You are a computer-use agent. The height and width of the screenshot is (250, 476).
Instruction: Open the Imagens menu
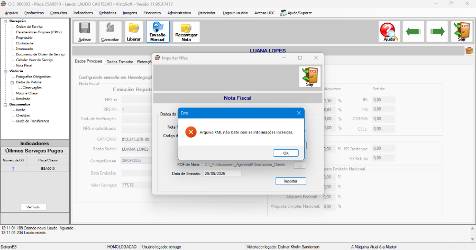pyautogui.click(x=130, y=13)
